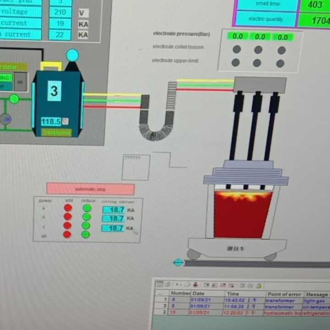Click the green reduce button for phase A
This screenshot has height=330, width=330.
(x=87, y=208)
